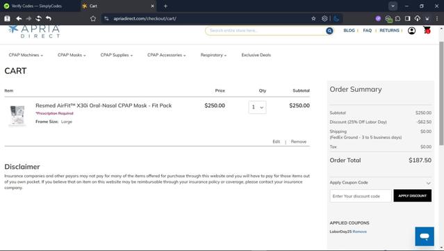Bookmark this page with star icon
The width and height of the screenshot is (444, 251).
coord(313,18)
